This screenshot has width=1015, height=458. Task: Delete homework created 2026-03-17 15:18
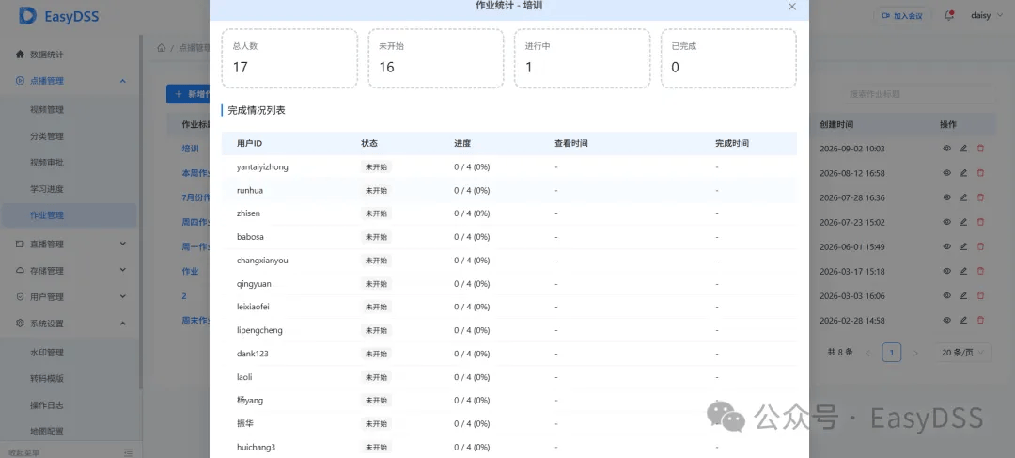[980, 272]
